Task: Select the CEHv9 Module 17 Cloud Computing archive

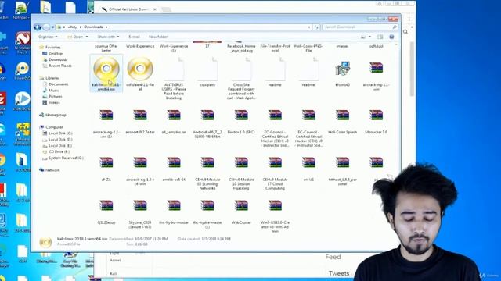Action: 275,173
